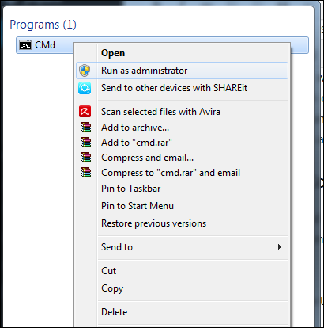Choose Cut from the context menu

(x=108, y=271)
